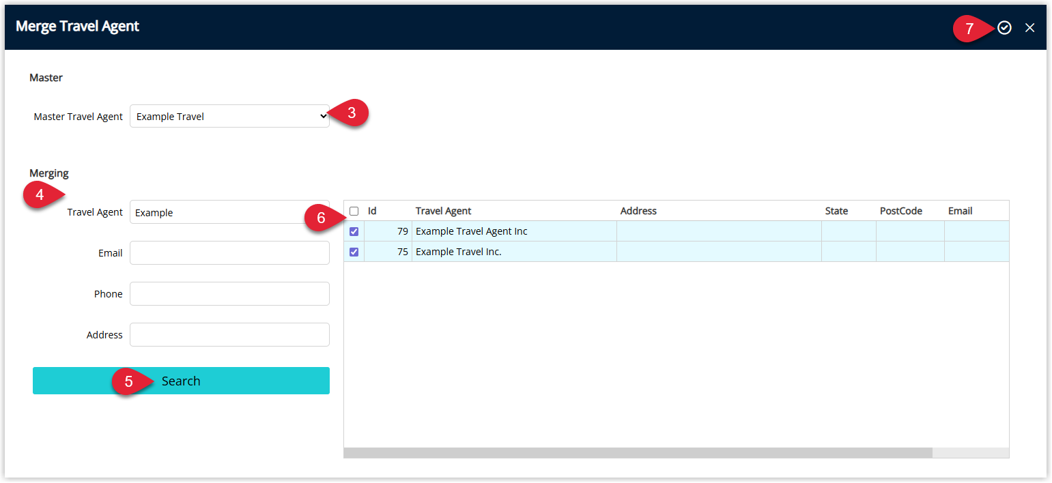Click the Address column header in table

click(x=719, y=211)
